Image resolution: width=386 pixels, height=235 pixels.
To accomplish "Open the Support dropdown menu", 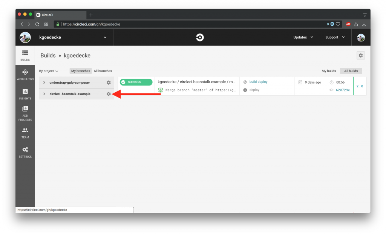I will [335, 37].
